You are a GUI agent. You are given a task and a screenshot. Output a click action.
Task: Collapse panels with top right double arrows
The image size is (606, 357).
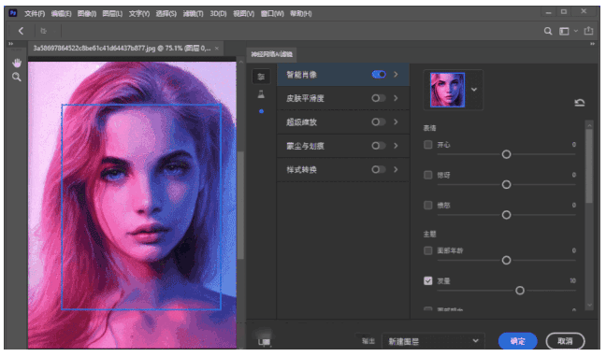(592, 44)
